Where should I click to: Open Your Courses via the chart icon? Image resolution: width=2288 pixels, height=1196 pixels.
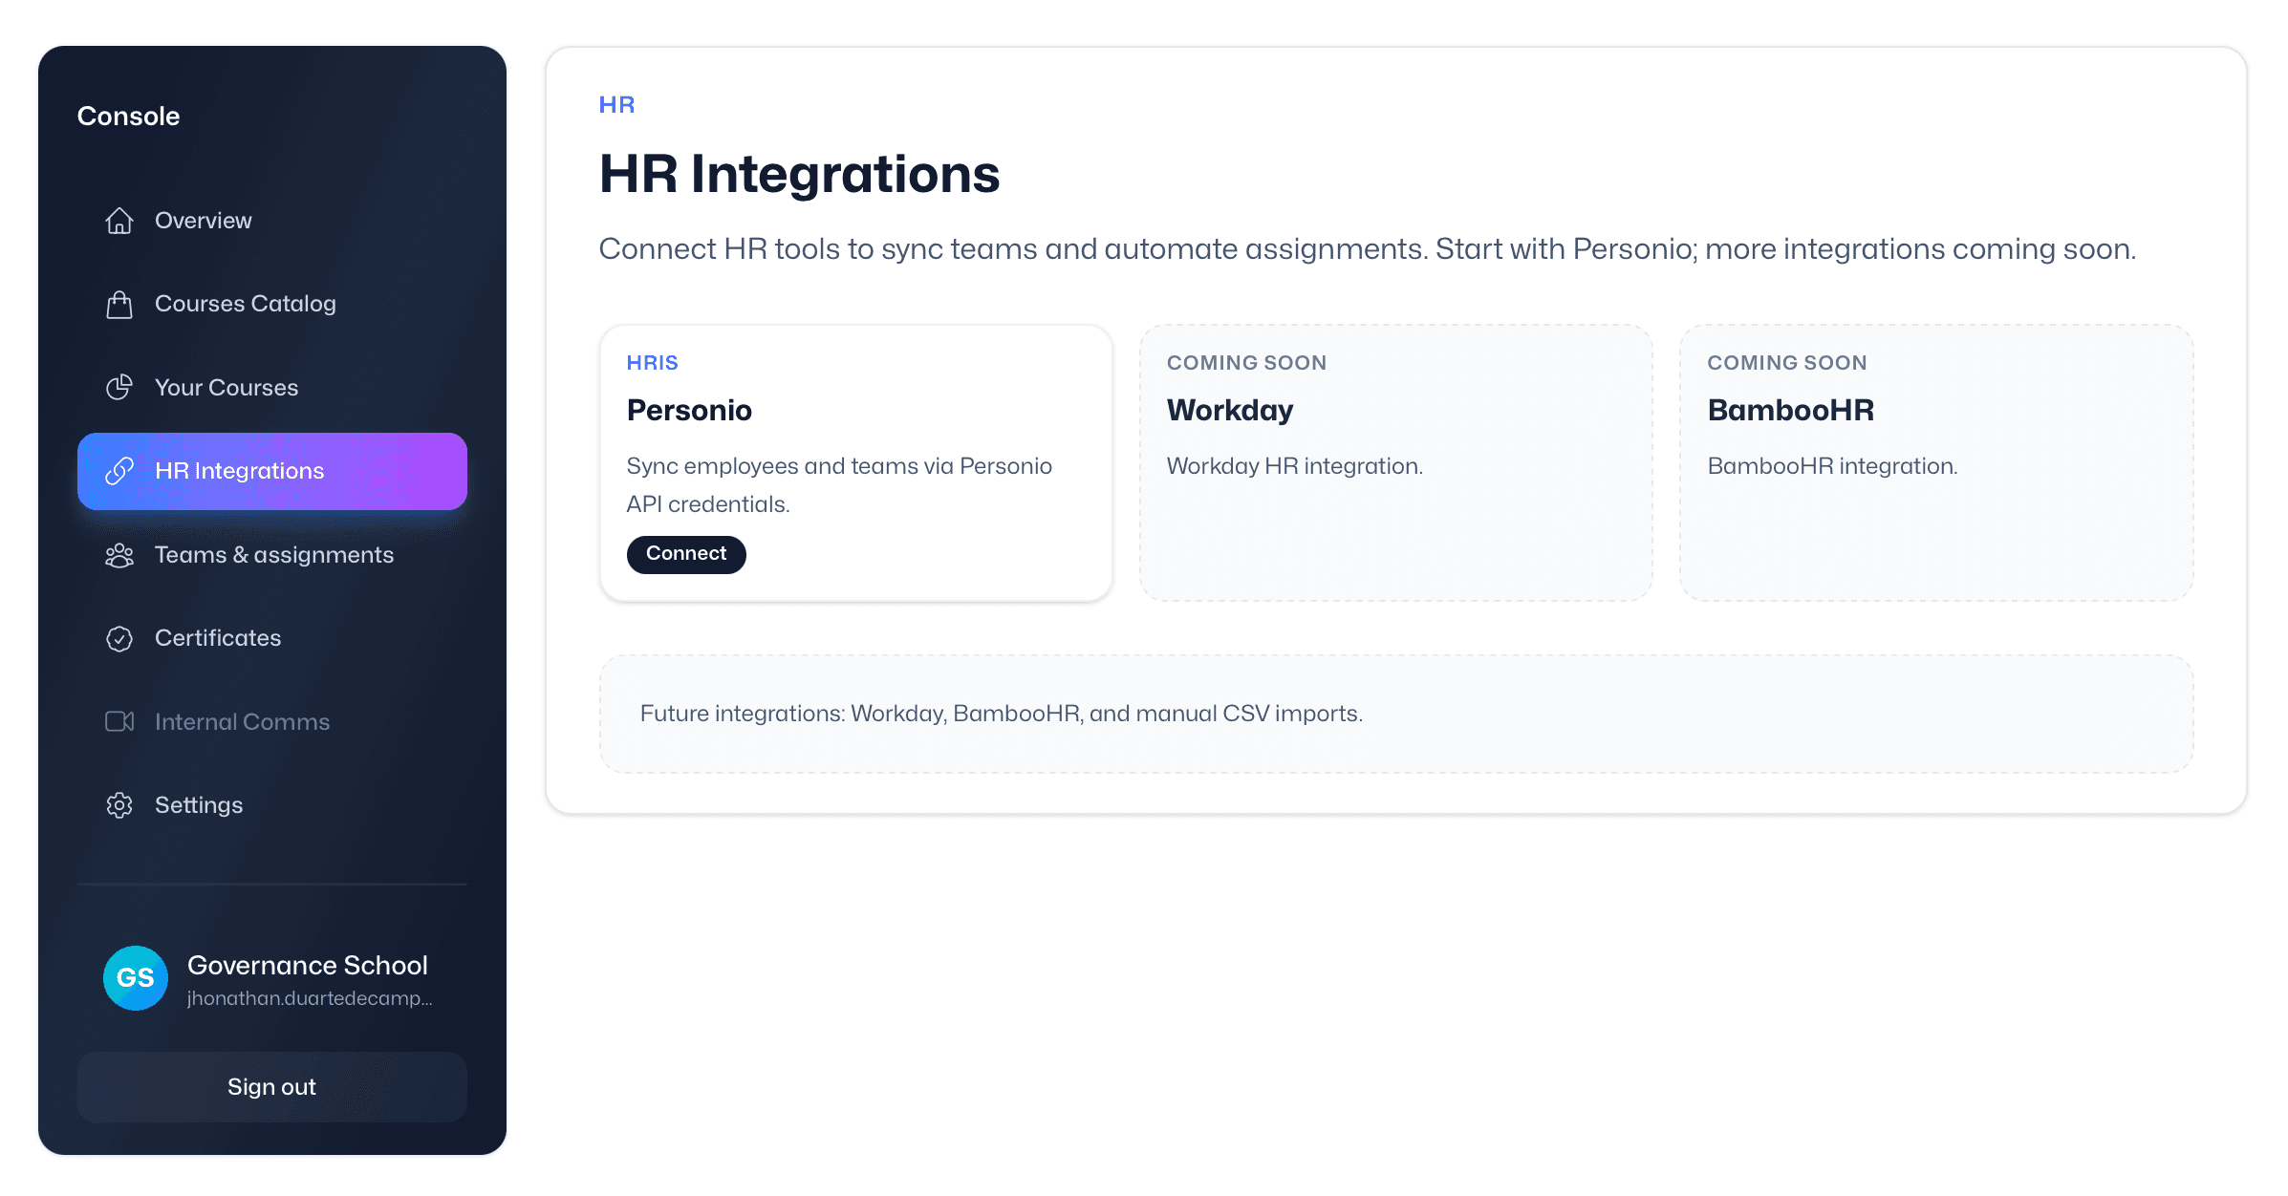click(119, 387)
